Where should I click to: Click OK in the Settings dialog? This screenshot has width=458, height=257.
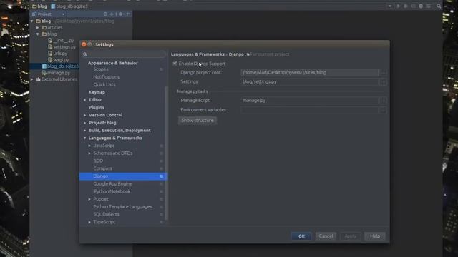click(x=301, y=236)
